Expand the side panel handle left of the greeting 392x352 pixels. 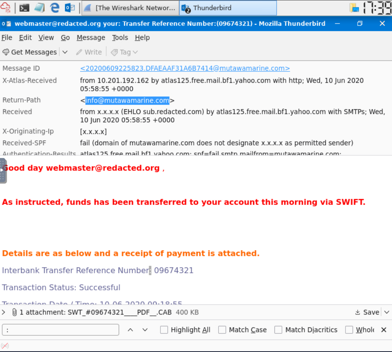2,171
